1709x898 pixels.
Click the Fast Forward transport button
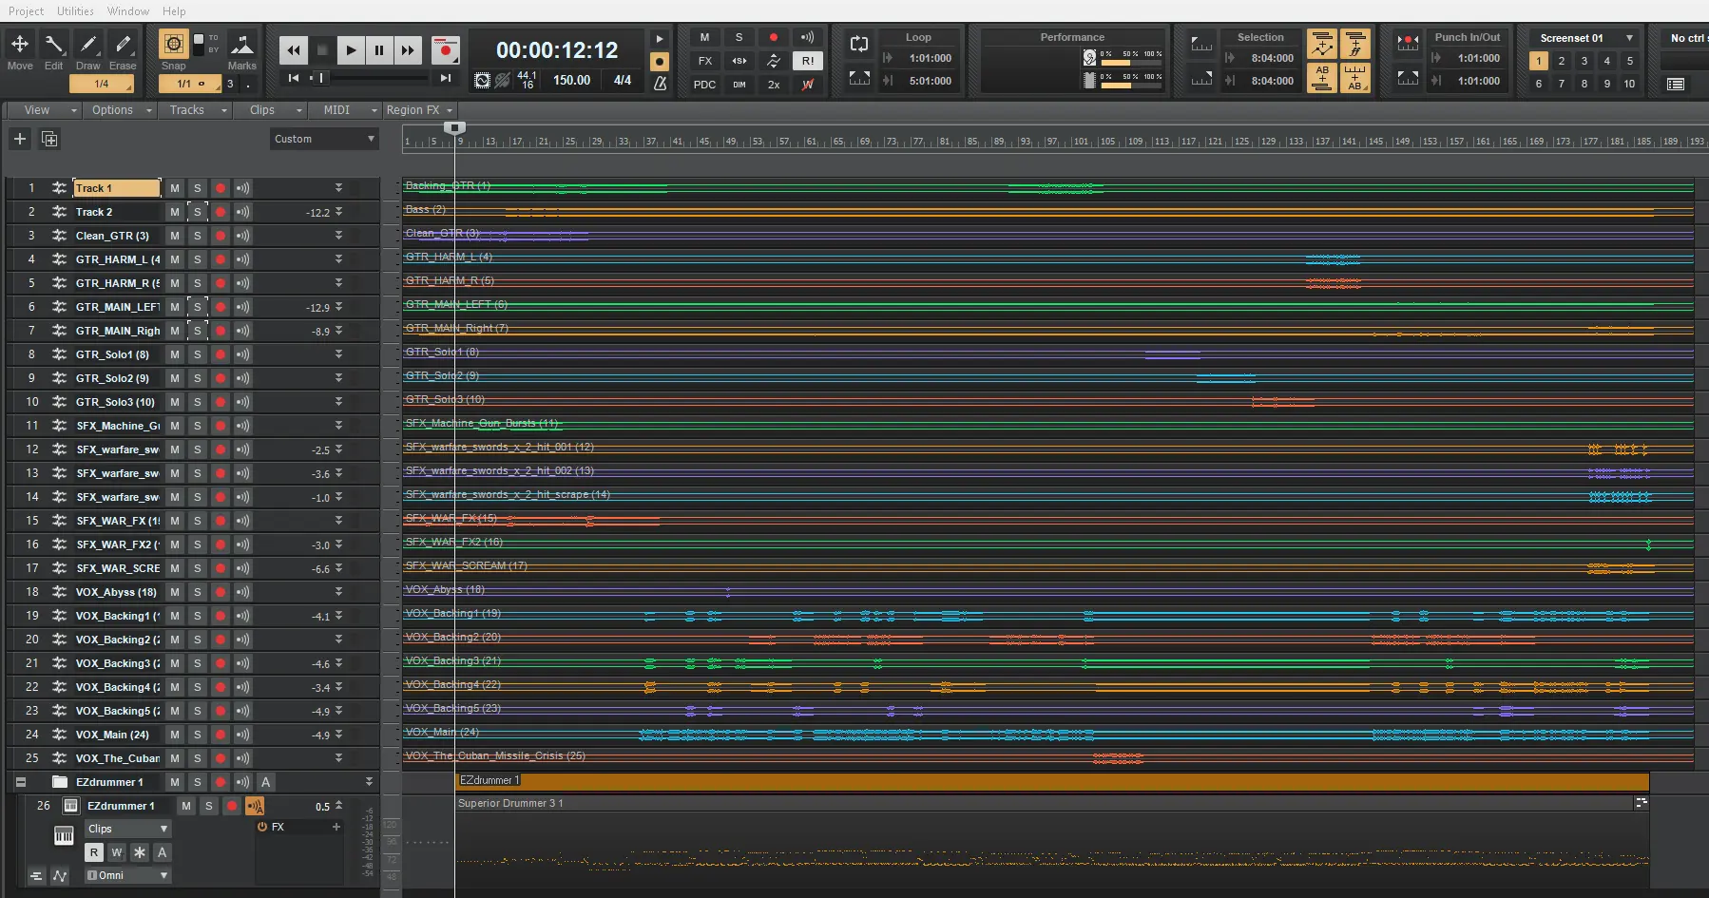pyautogui.click(x=408, y=50)
